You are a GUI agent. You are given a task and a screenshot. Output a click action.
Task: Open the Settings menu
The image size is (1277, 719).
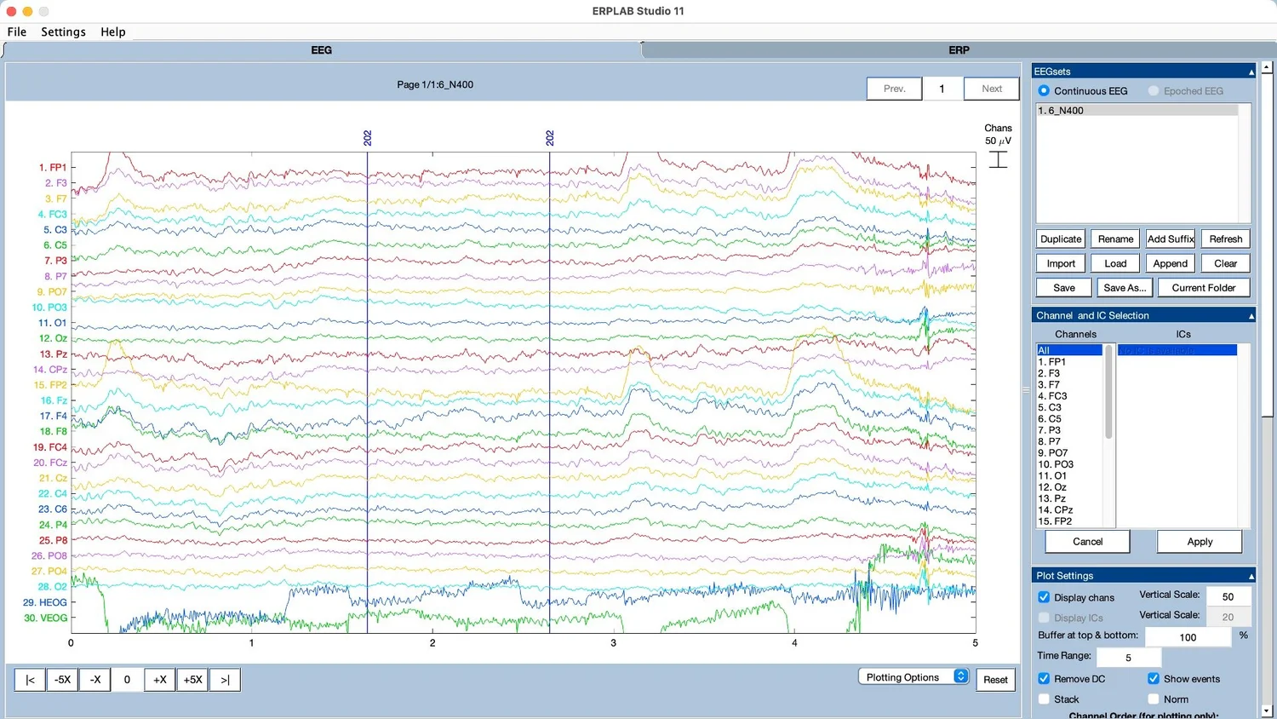(x=63, y=32)
